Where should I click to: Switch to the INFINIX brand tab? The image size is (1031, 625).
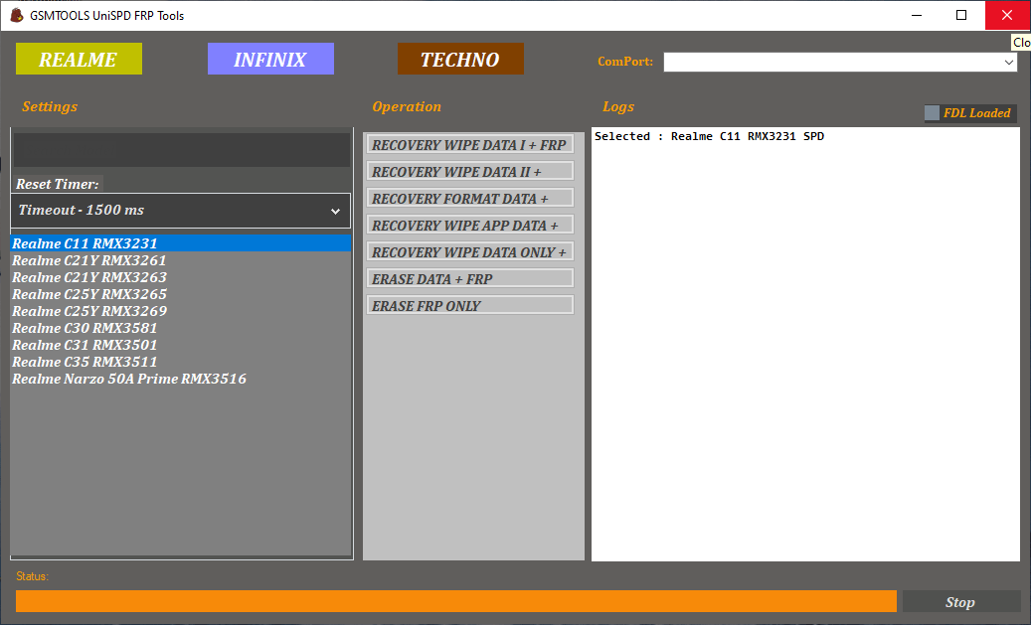tap(270, 59)
